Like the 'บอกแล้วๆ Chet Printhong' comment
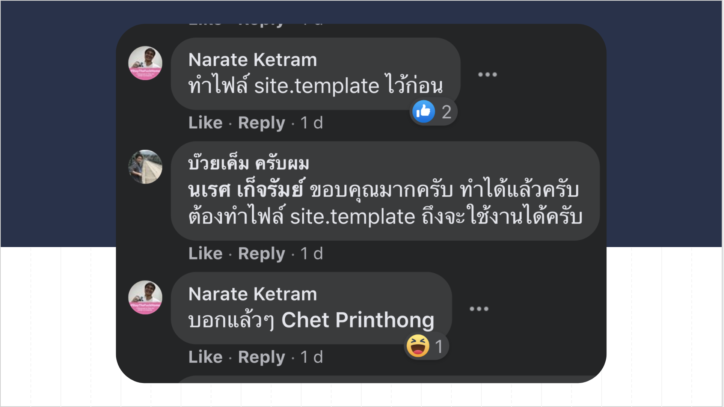The image size is (724, 407). click(205, 357)
